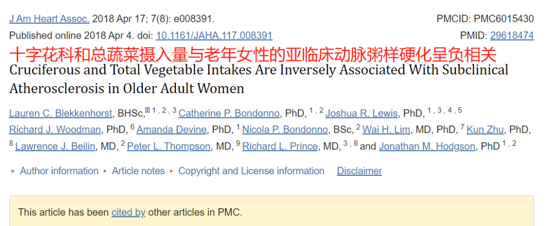Viewport: 547px width, 226px height.
Task: Open author Kun Zhu
Action: (x=485, y=130)
